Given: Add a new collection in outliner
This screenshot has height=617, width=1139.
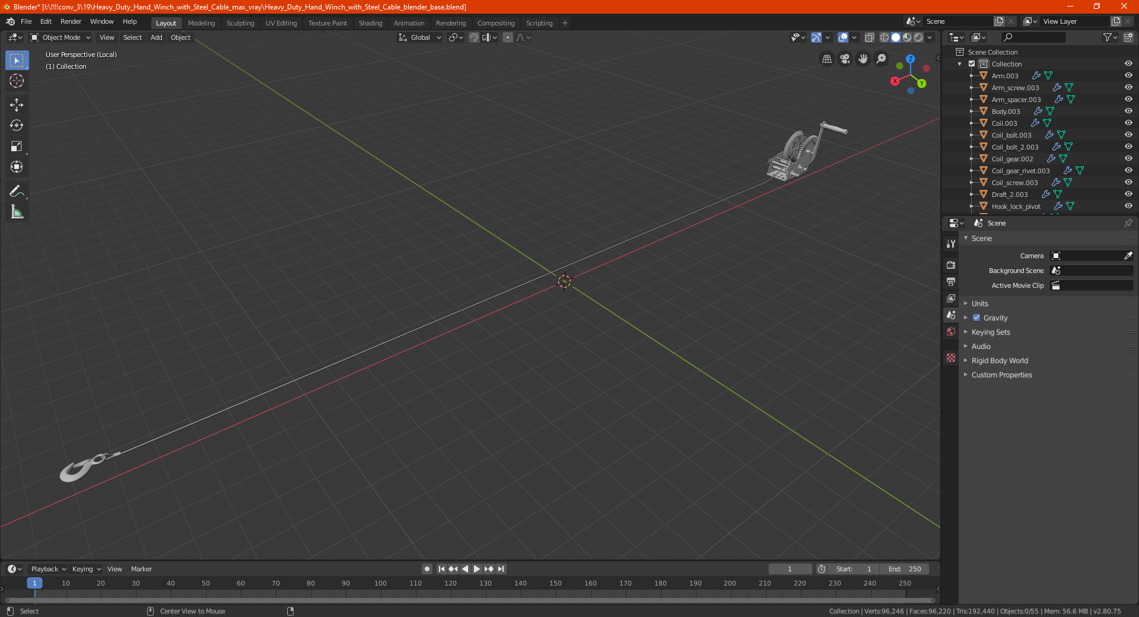Looking at the screenshot, I should pos(1128,37).
